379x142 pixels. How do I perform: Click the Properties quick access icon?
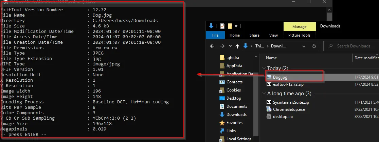click(x=222, y=26)
